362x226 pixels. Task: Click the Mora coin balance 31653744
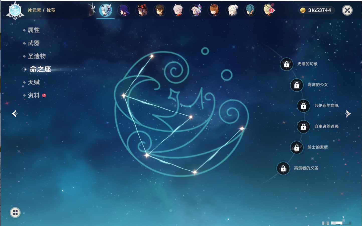316,10
